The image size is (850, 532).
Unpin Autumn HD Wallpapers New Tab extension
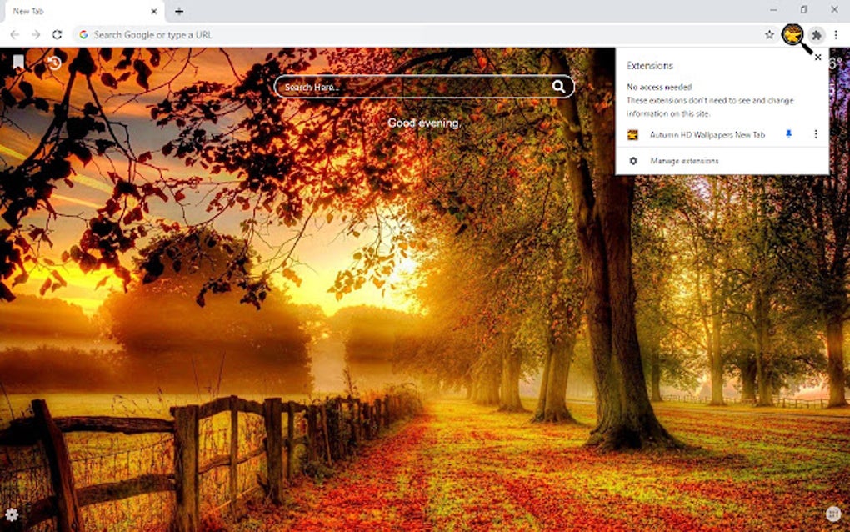click(788, 134)
